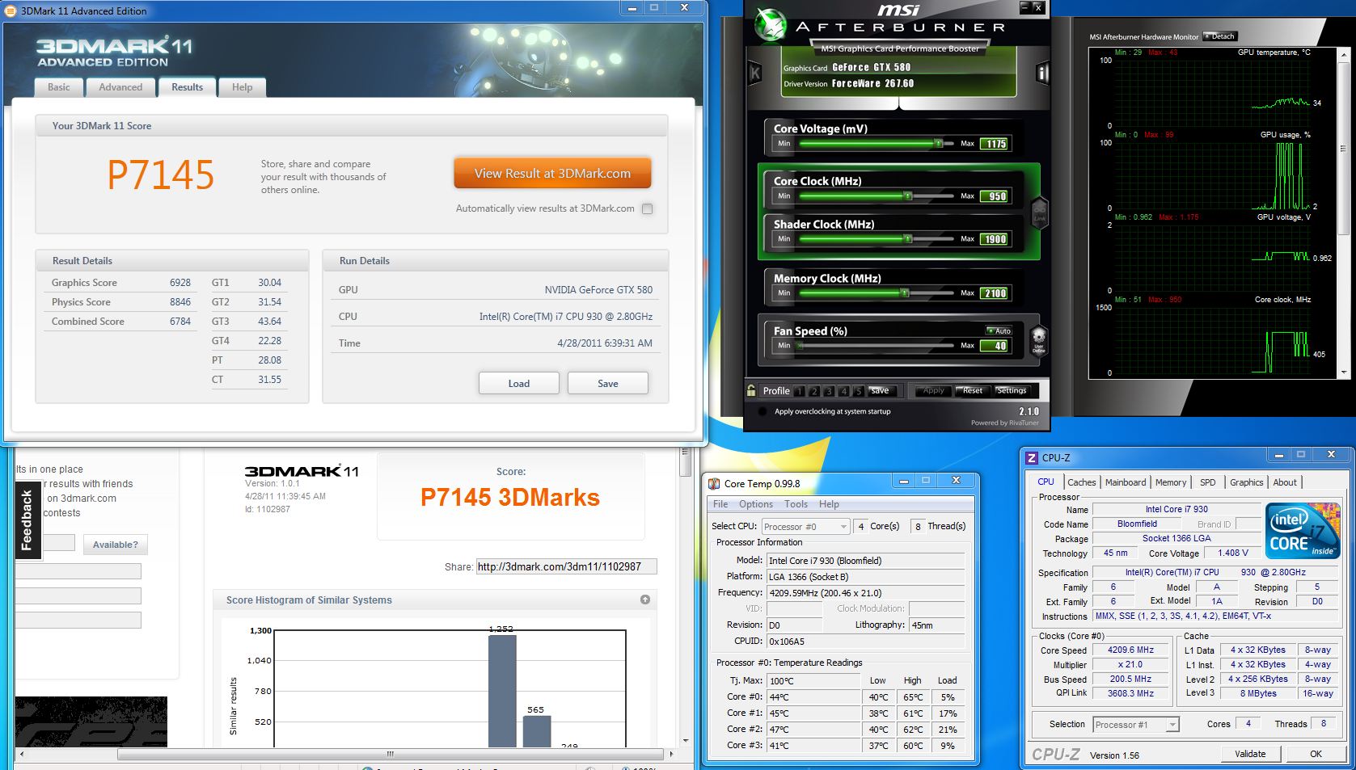Click the Shader Clock slider handle

coord(908,238)
